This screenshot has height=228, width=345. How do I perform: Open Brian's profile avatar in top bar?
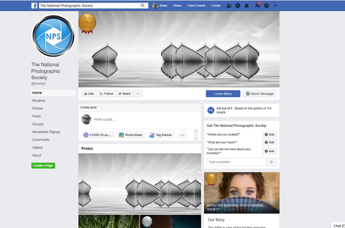(x=155, y=5)
